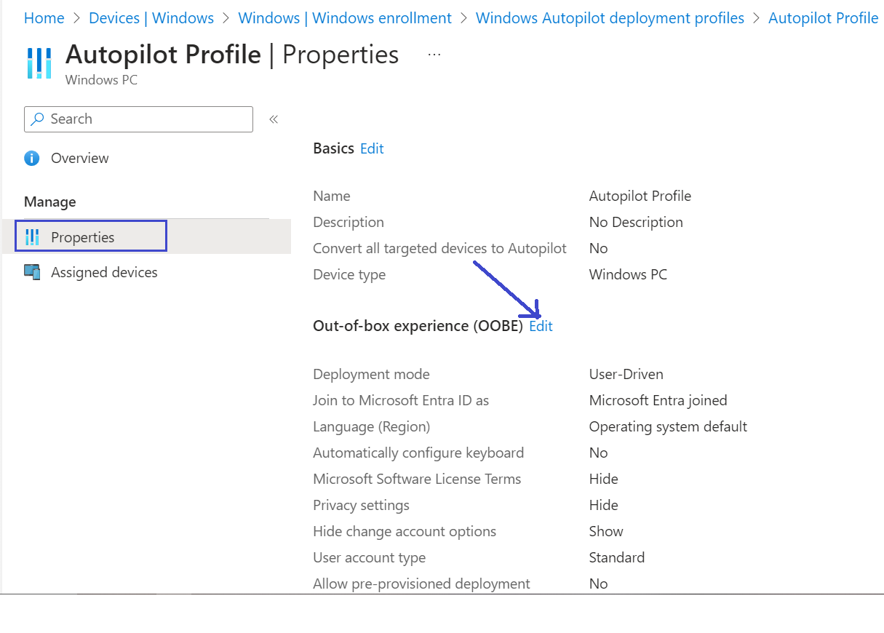Click the info icon beside Overview
The height and width of the screenshot is (633, 884).
point(31,158)
